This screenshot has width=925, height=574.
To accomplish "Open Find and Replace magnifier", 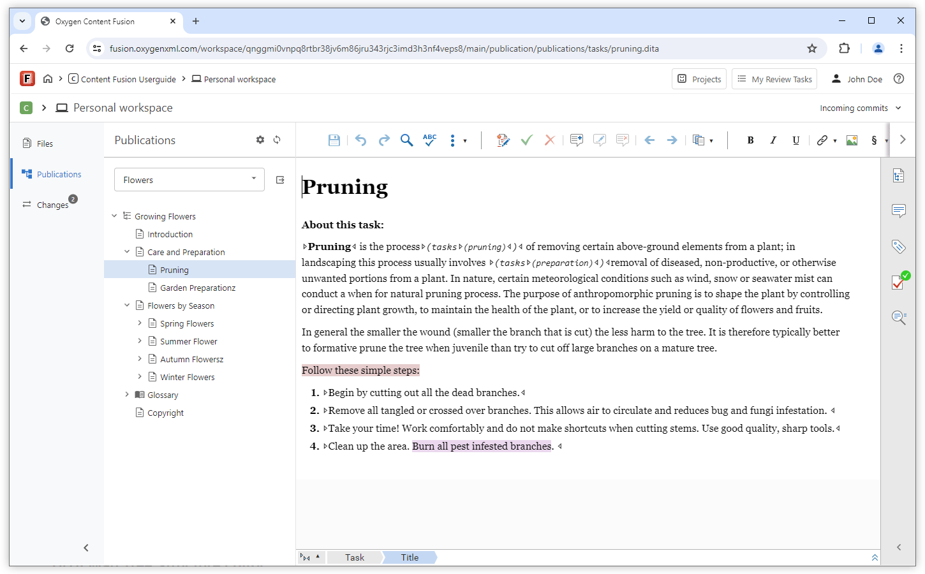I will tap(406, 140).
